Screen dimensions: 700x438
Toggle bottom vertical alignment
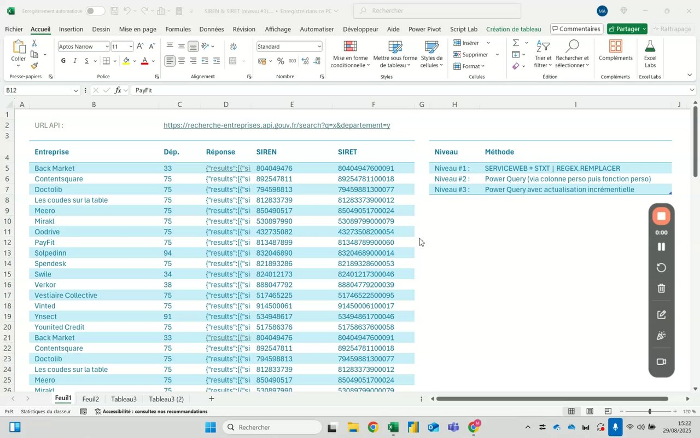click(193, 47)
